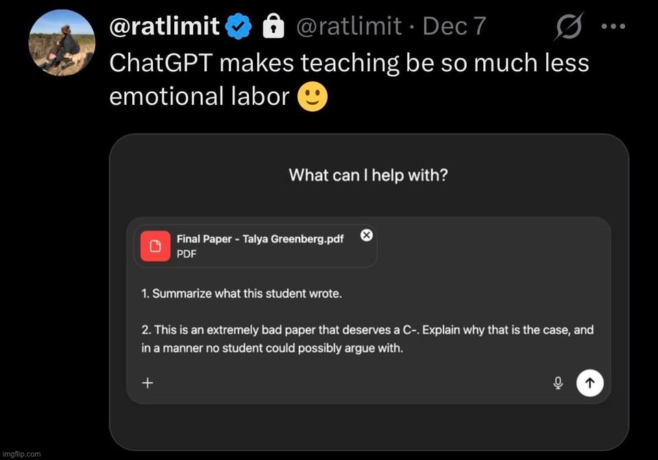The width and height of the screenshot is (658, 460).
Task: Tap the microphone icon for voice input
Action: coord(558,383)
